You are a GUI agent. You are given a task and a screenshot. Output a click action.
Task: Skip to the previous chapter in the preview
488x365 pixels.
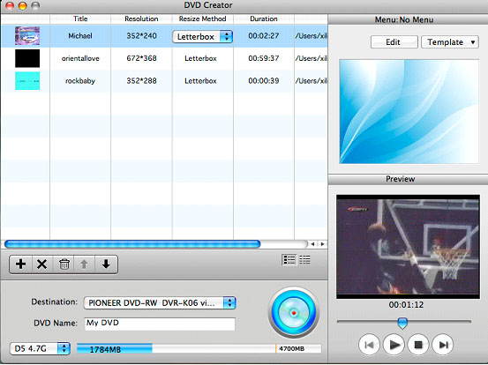[x=369, y=345]
